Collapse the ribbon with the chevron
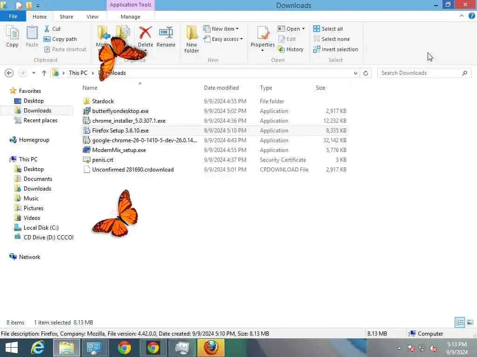Viewport: 477px width, 357px height. pos(462,16)
